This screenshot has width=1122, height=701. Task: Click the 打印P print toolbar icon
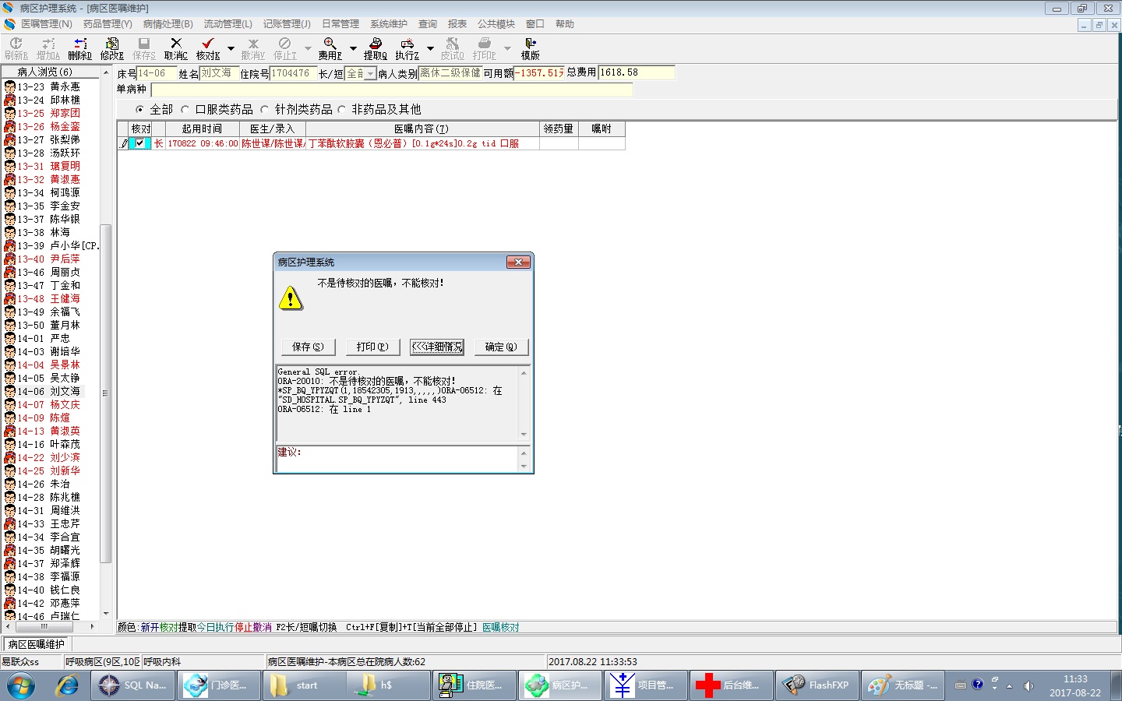pyautogui.click(x=484, y=48)
